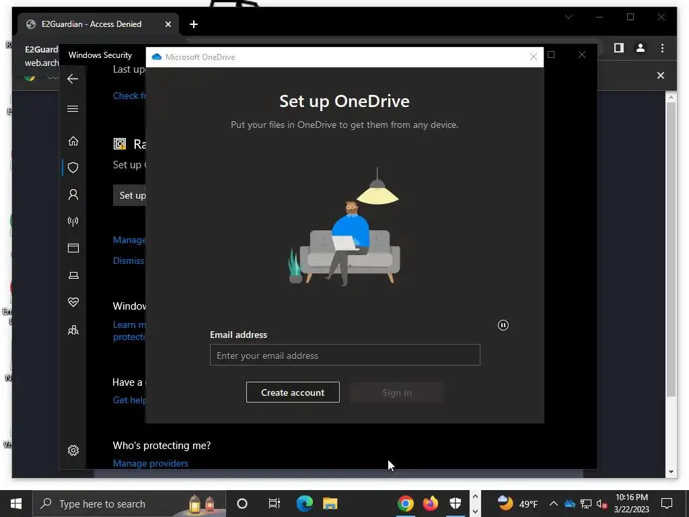689x517 pixels.
Task: Close the E2Guardian browser tab
Action: click(x=168, y=25)
